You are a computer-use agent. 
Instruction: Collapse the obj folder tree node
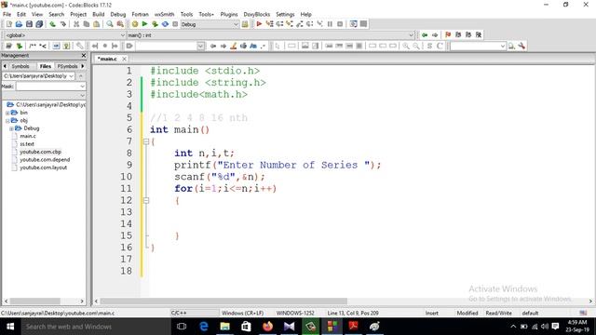pyautogui.click(x=7, y=121)
